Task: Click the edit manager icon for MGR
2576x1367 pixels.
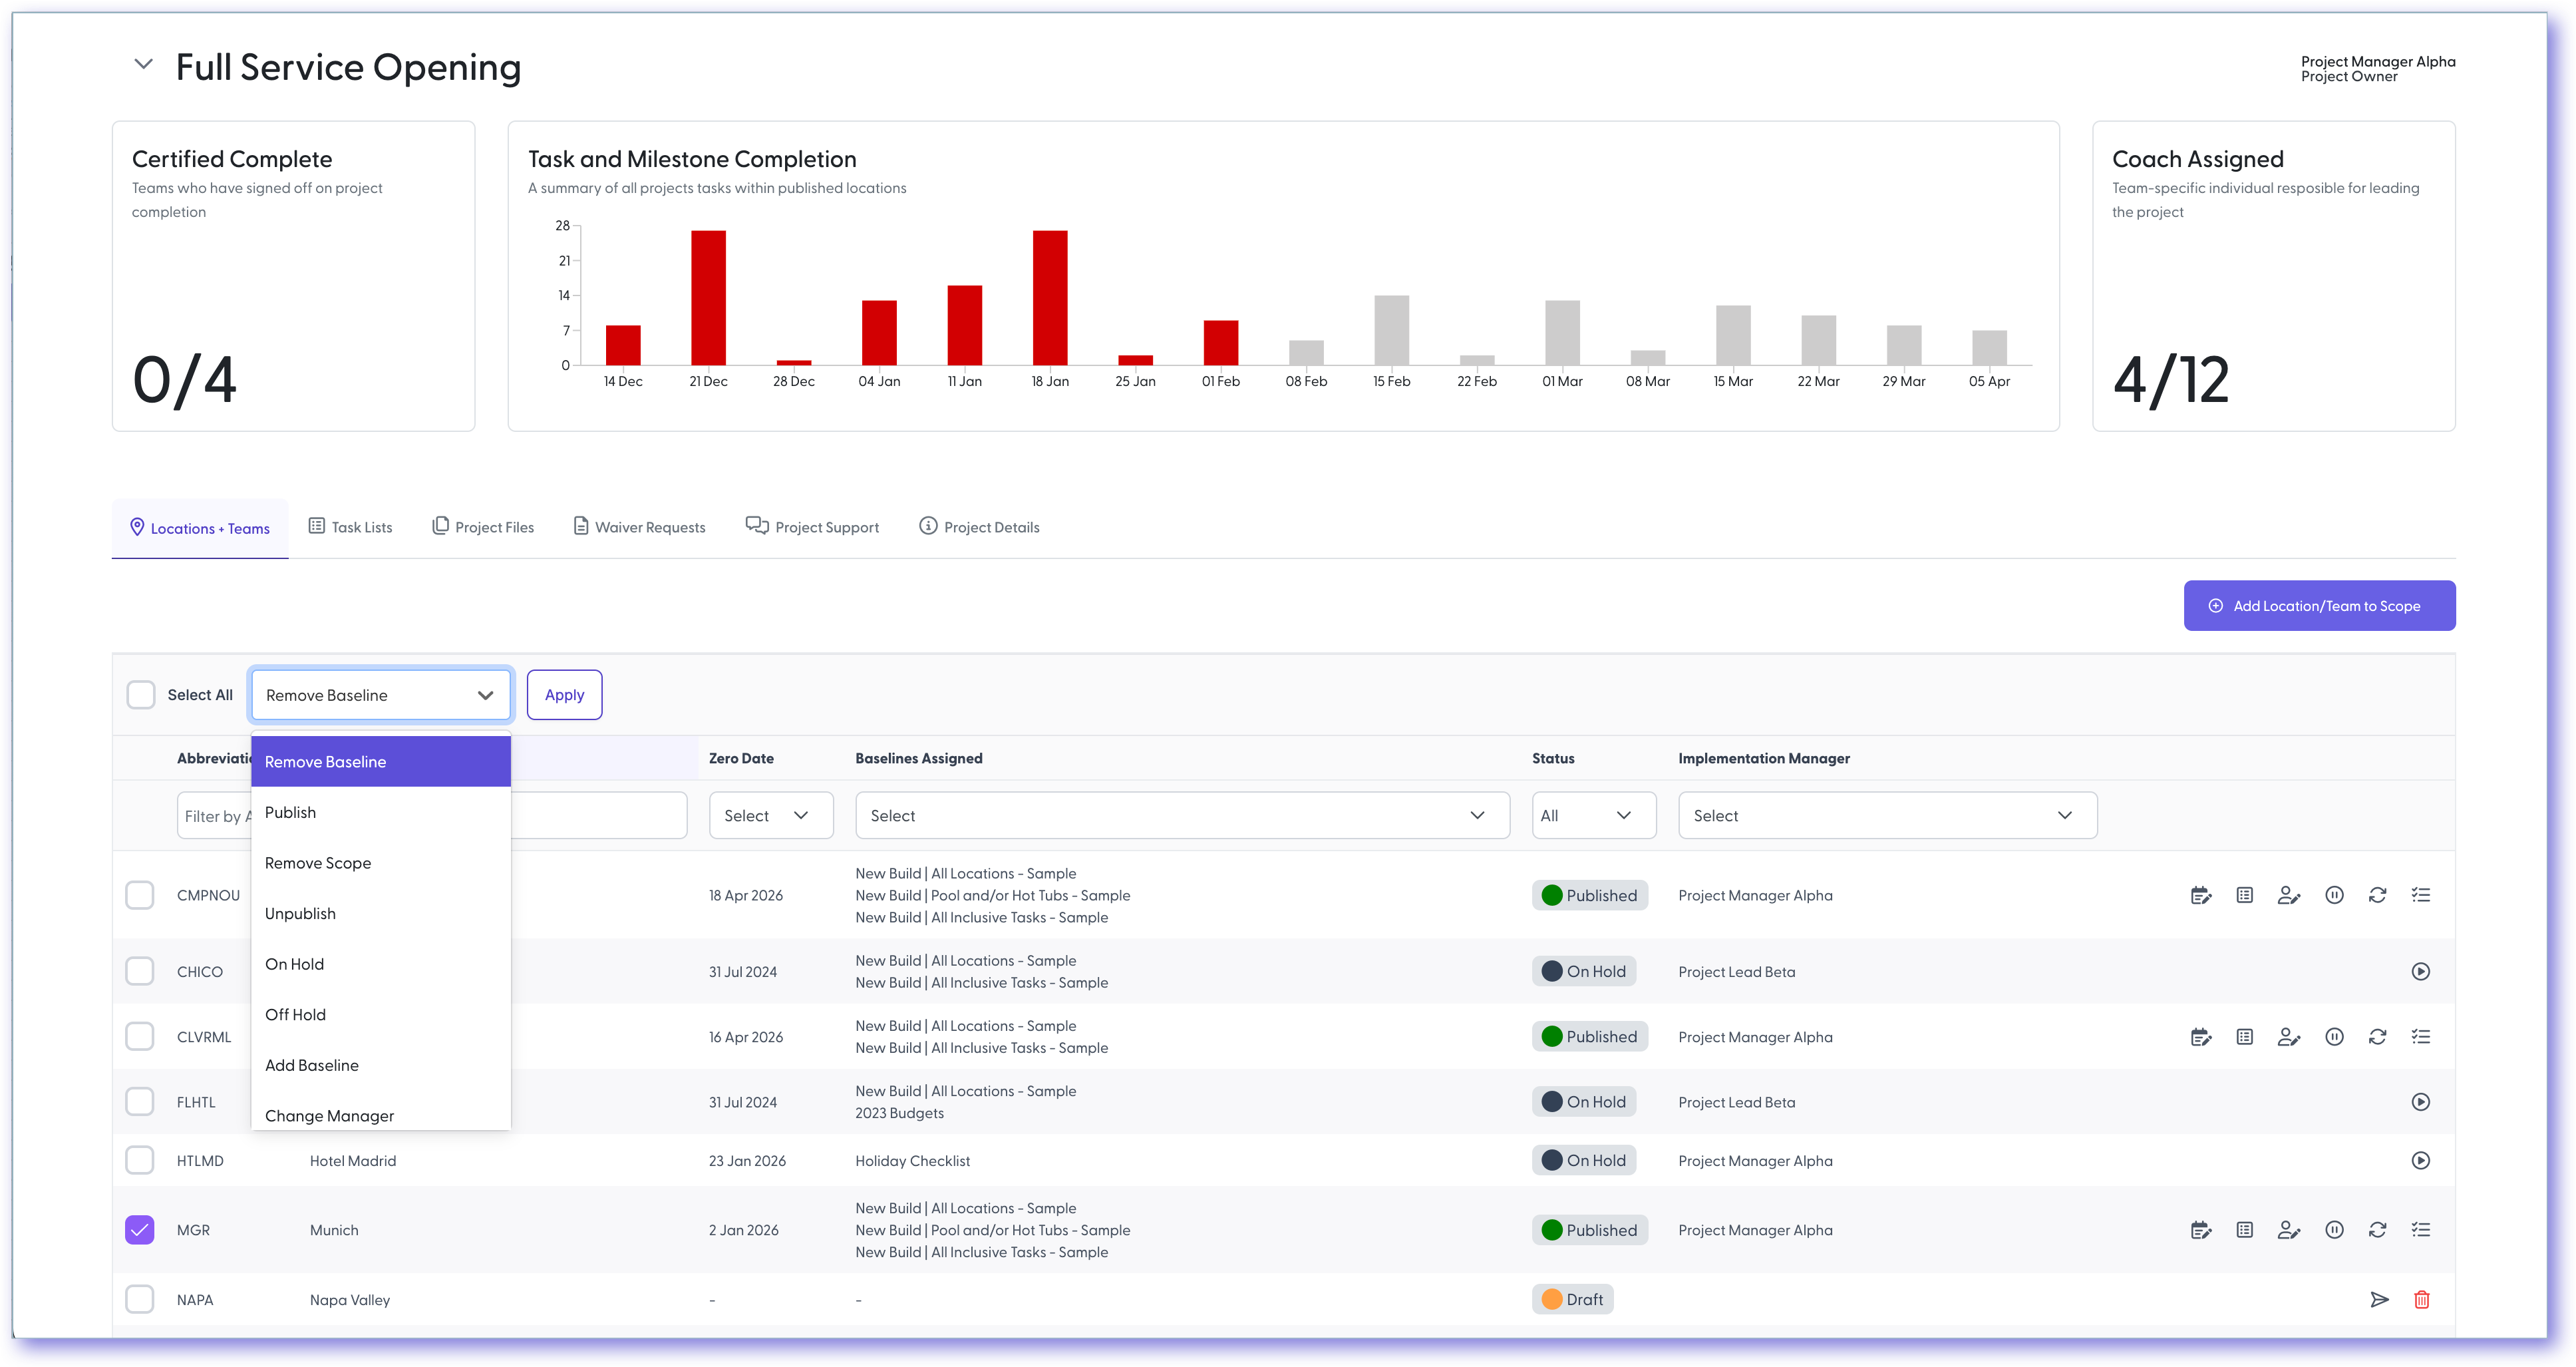Action: (x=2288, y=1230)
